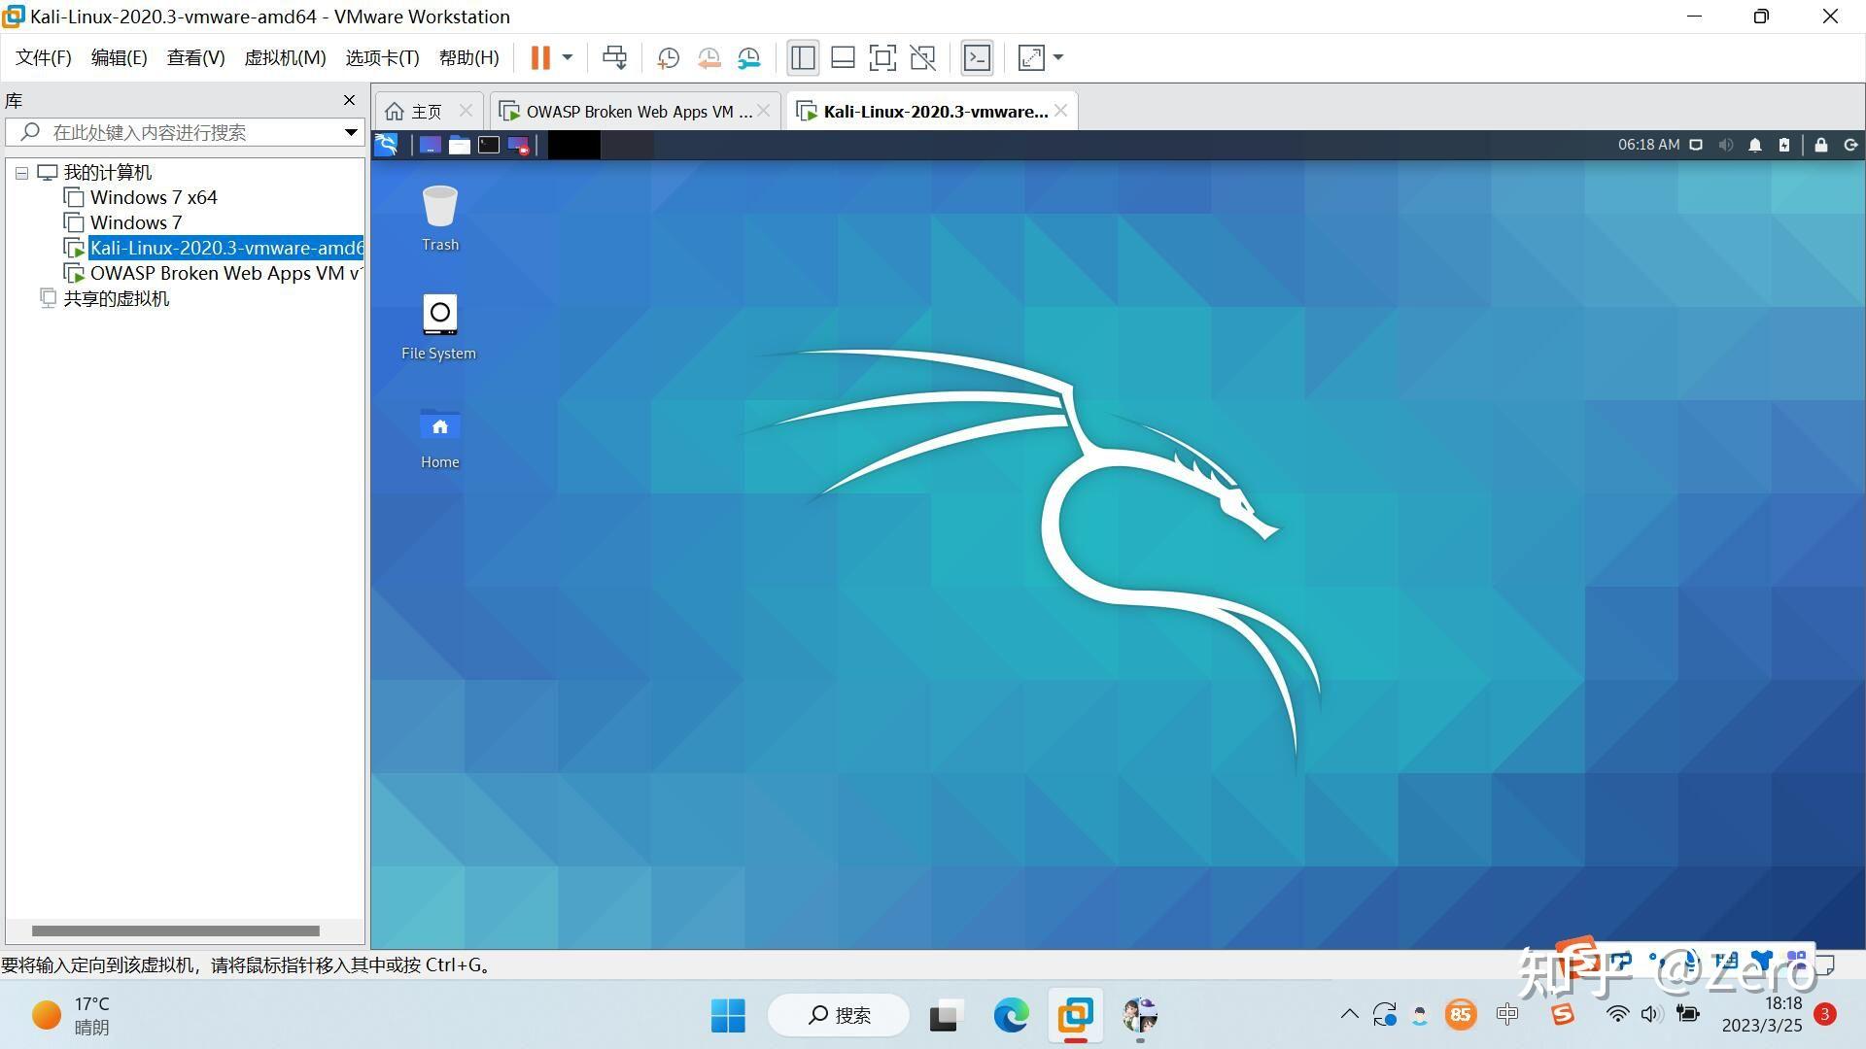Close the 主页 tab
Screen dimensions: 1866x1049
point(466,111)
